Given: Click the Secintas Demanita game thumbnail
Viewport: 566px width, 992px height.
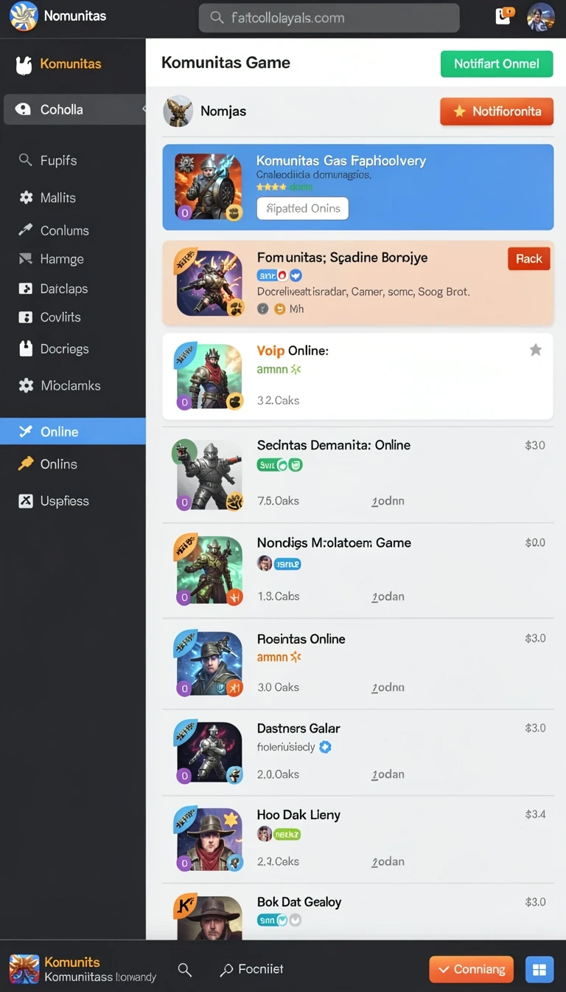Looking at the screenshot, I should pyautogui.click(x=208, y=476).
